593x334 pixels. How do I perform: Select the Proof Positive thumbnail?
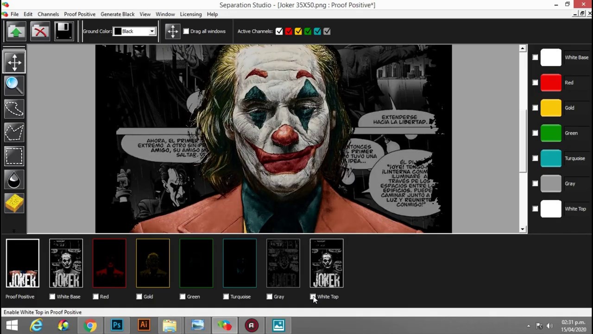pos(23,263)
